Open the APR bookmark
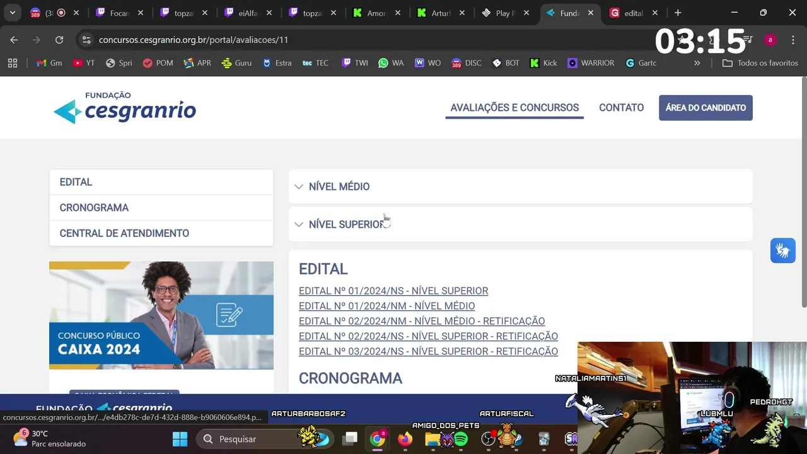 pyautogui.click(x=197, y=63)
